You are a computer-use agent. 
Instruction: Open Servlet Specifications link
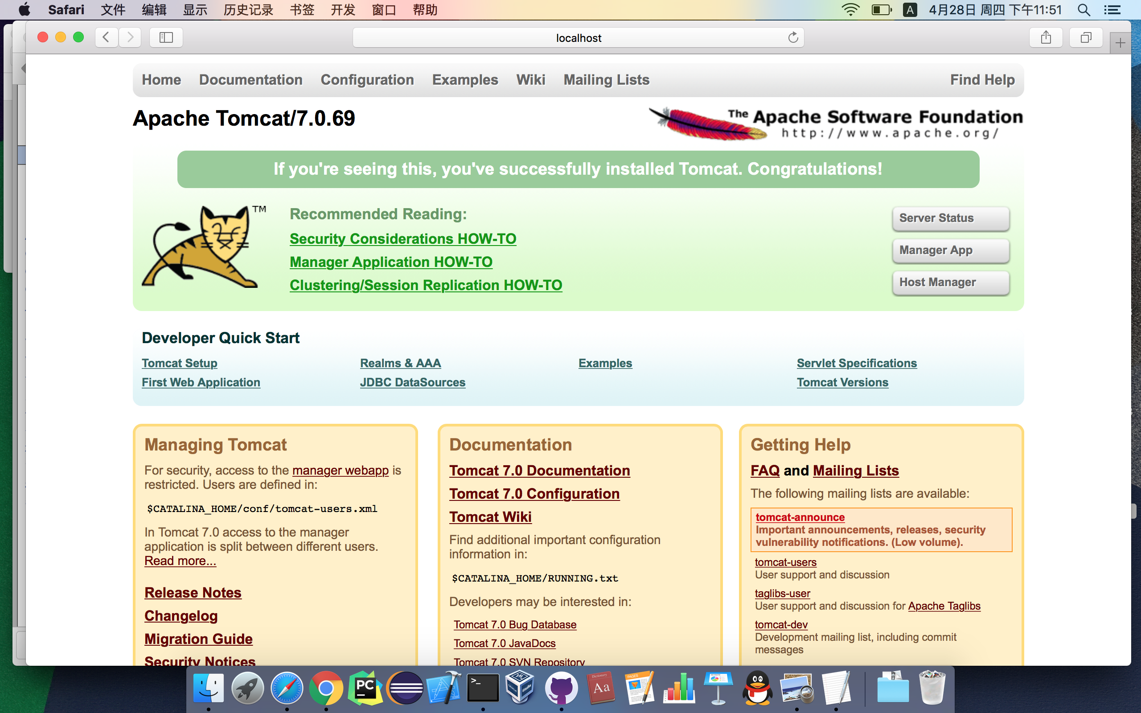pos(857,363)
